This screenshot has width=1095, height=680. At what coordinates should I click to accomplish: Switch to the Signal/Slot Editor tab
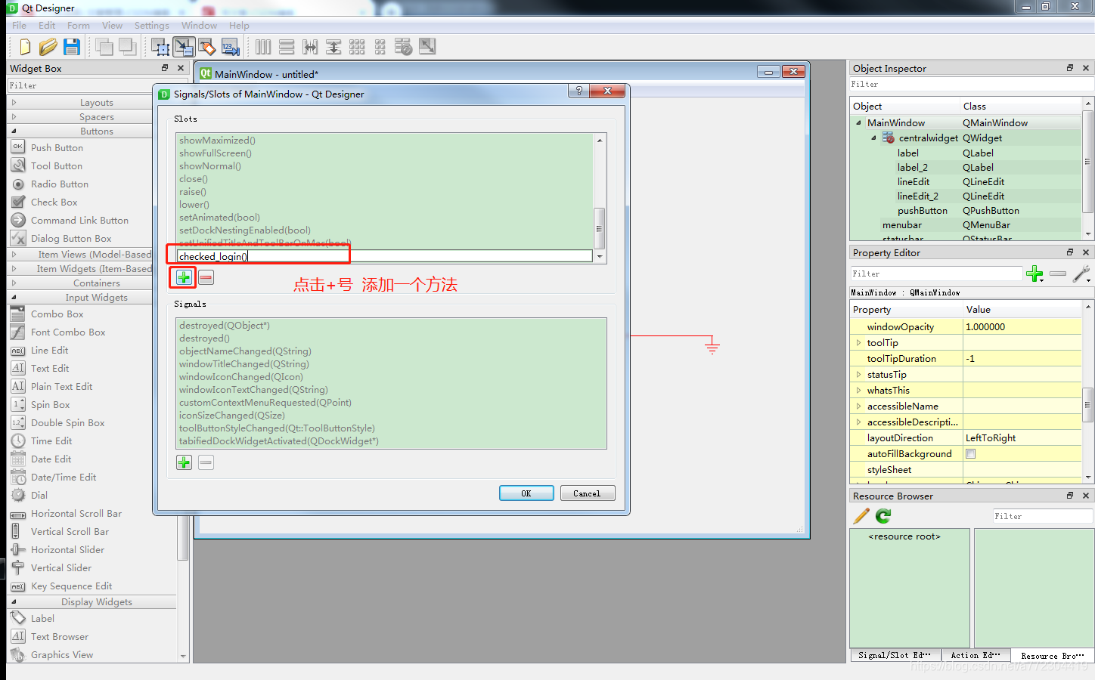[x=895, y=655]
